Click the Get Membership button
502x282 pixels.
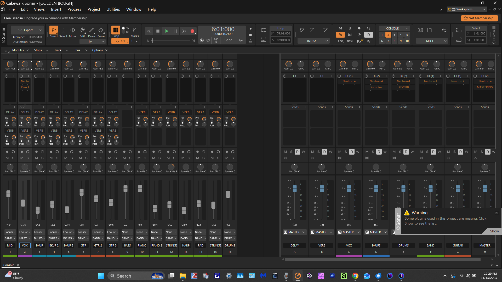(479, 18)
